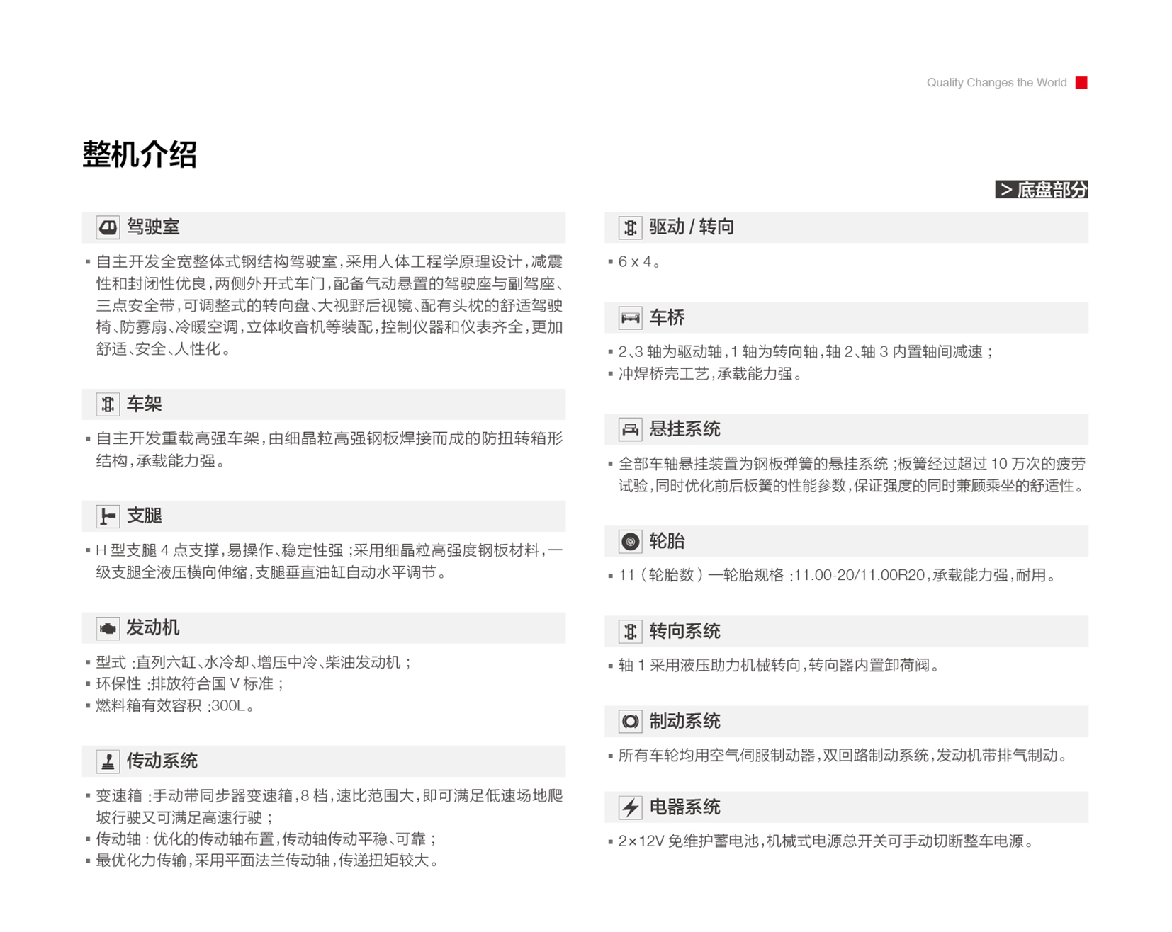Select the tire icon next to 轮胎
Screen dimensions: 1172x932
click(630, 542)
